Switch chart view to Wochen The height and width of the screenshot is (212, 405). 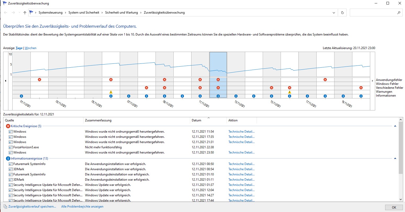(x=31, y=48)
